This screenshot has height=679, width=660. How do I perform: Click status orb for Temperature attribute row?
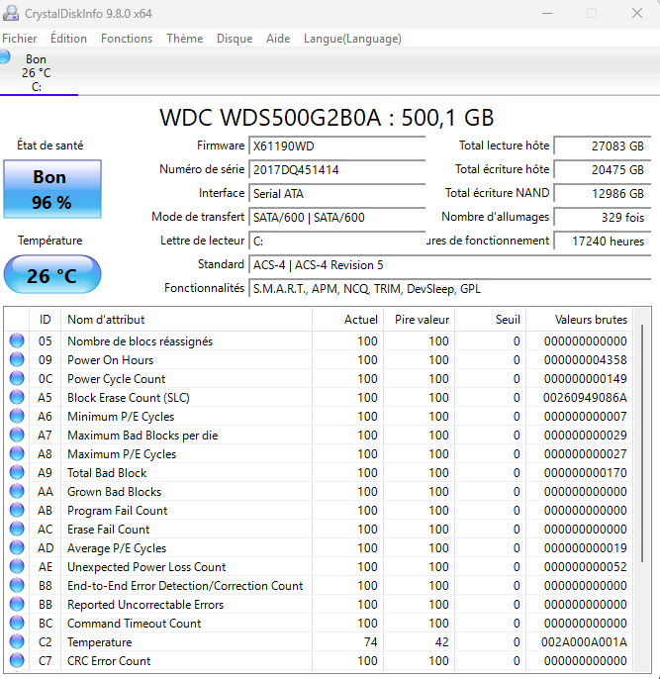point(17,641)
